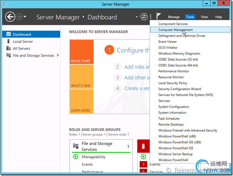Click File and Storage Services sidebar icon

pos(8,55)
